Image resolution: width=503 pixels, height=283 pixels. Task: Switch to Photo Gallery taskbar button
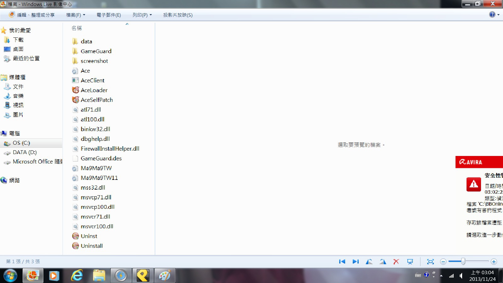(x=33, y=276)
